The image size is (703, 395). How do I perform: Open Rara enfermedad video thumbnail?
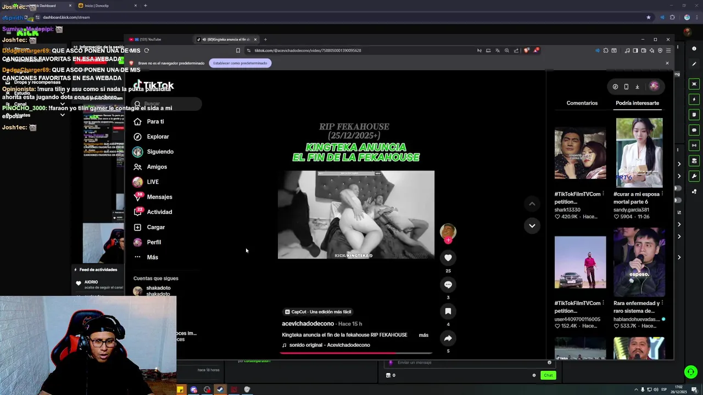coord(639,262)
